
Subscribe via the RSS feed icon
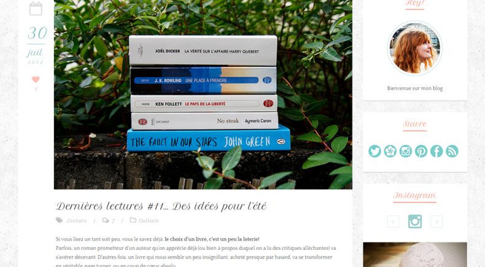[x=452, y=151]
